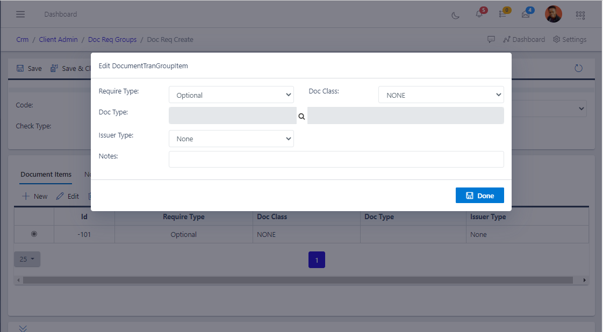Open the Doc Class dropdown
The width and height of the screenshot is (603, 332).
click(441, 94)
